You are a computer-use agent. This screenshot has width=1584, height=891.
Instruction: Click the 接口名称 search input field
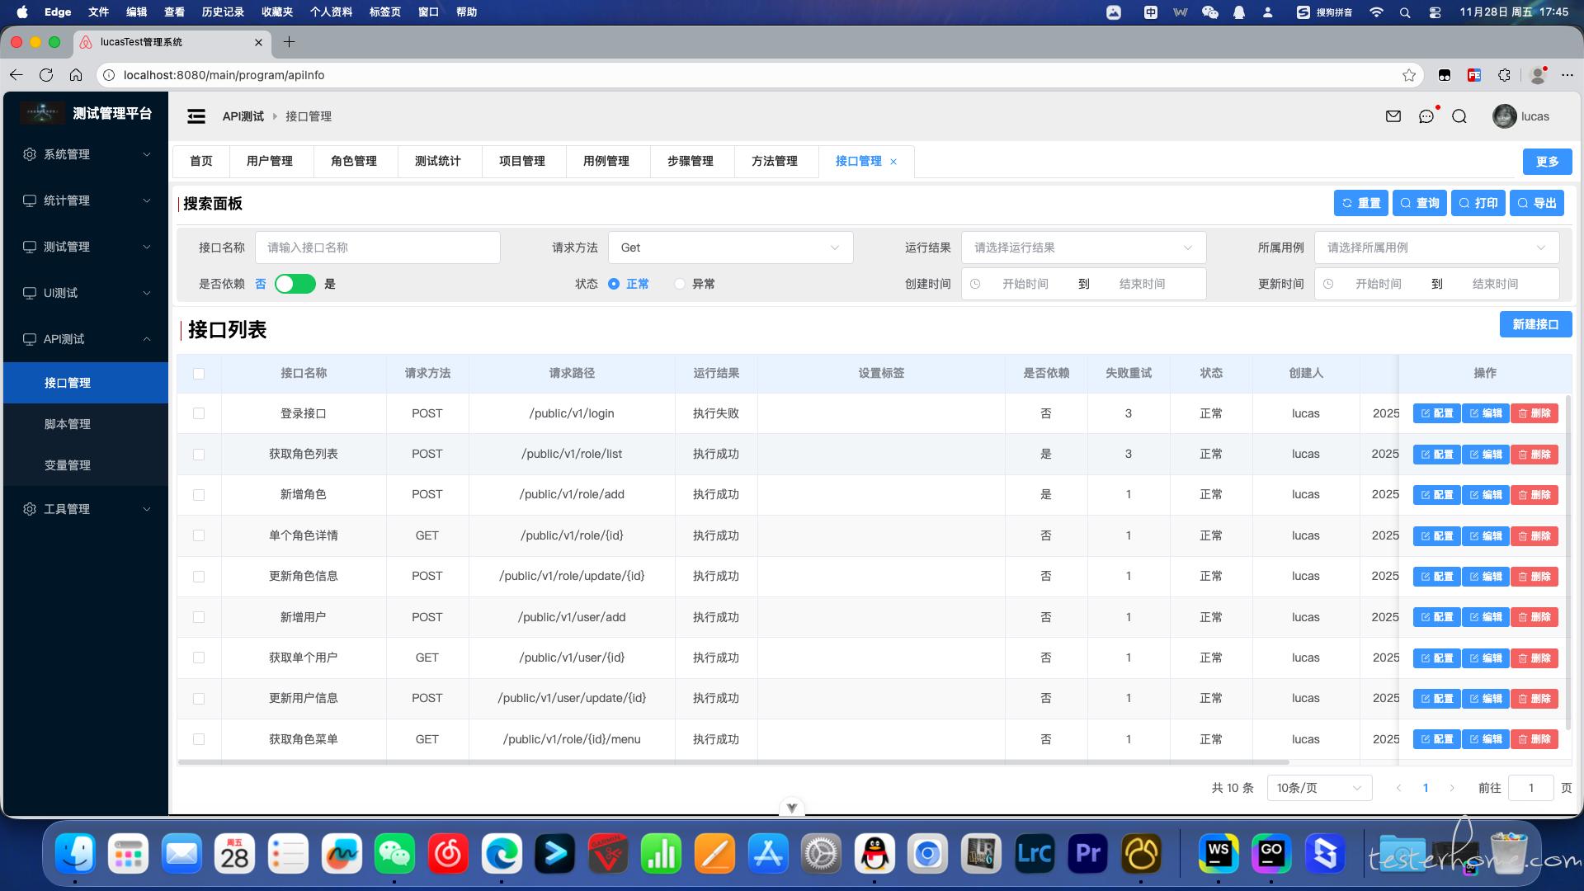[378, 247]
